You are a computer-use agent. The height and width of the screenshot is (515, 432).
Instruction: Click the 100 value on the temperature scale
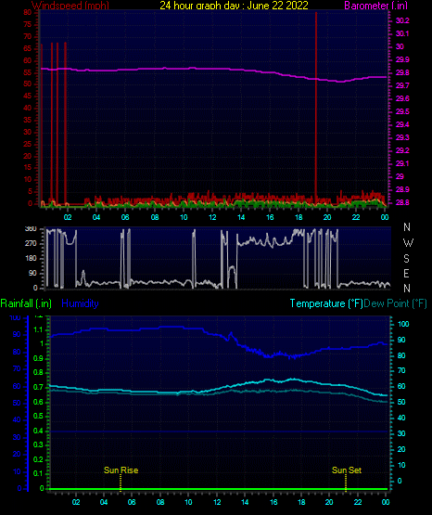tap(403, 324)
